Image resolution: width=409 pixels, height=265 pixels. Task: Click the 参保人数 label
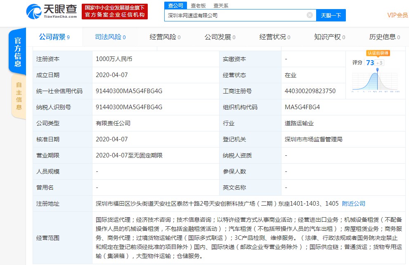pos(234,171)
